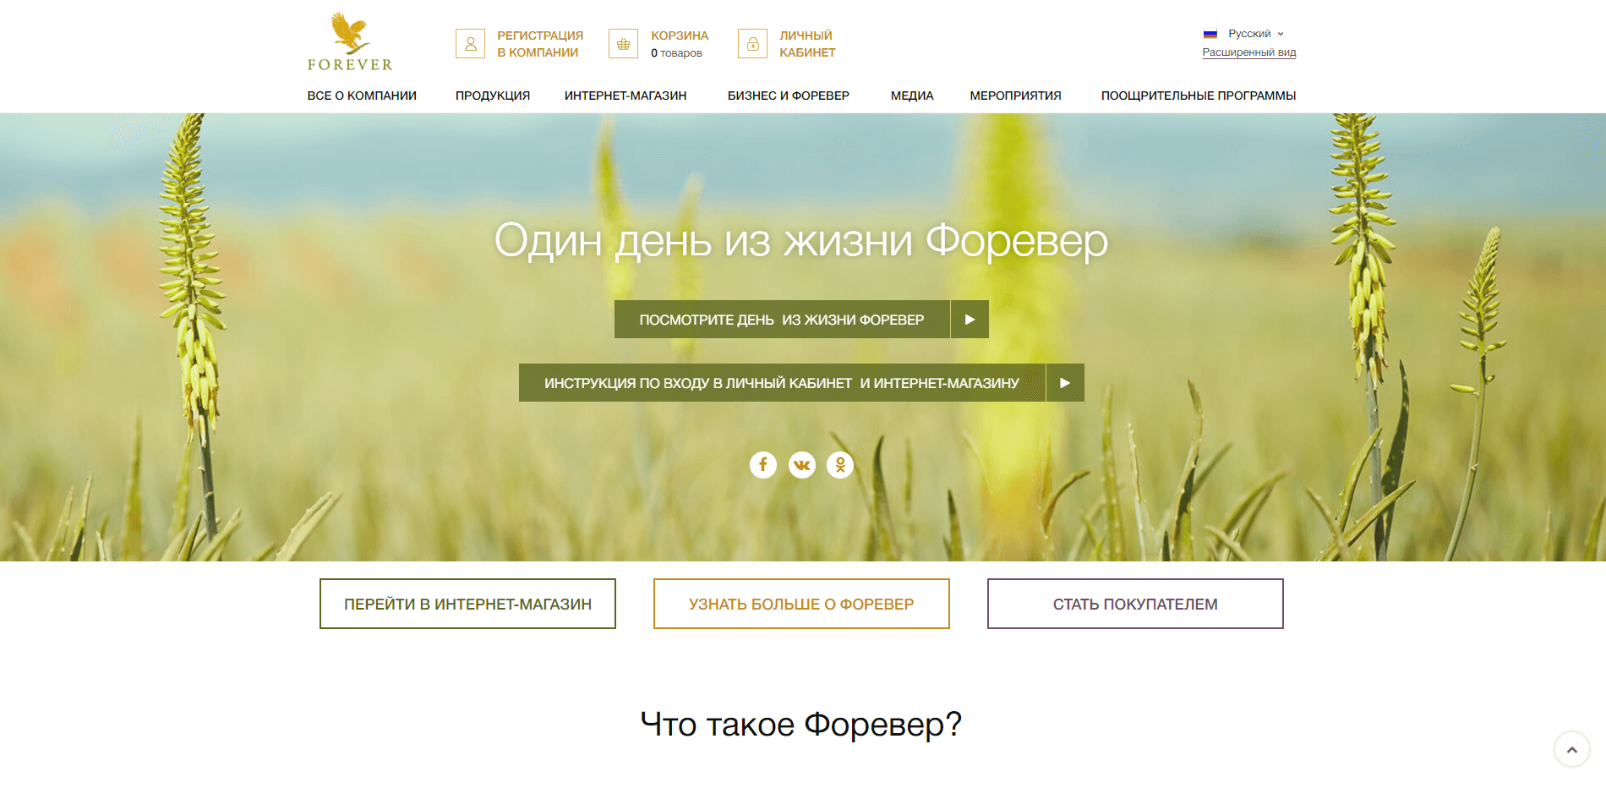1606x788 pixels.
Task: Open the Odnoklassniki social icon
Action: coord(840,464)
